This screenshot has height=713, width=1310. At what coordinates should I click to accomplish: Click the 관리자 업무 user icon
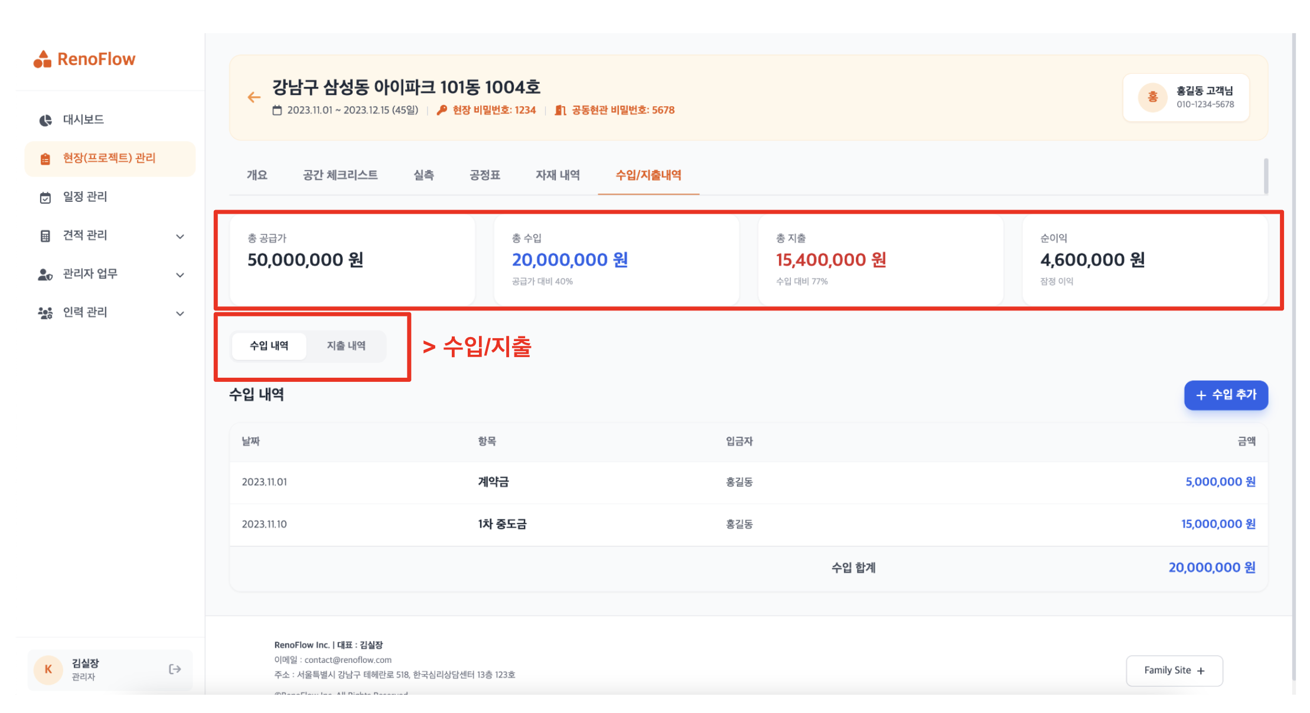[x=45, y=274]
